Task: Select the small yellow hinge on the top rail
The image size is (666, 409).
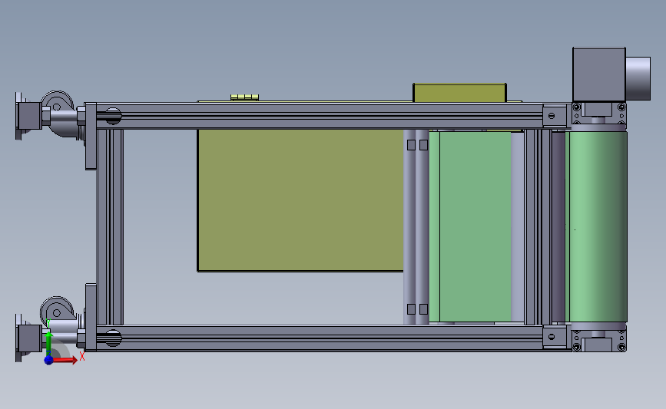Action: pos(244,97)
